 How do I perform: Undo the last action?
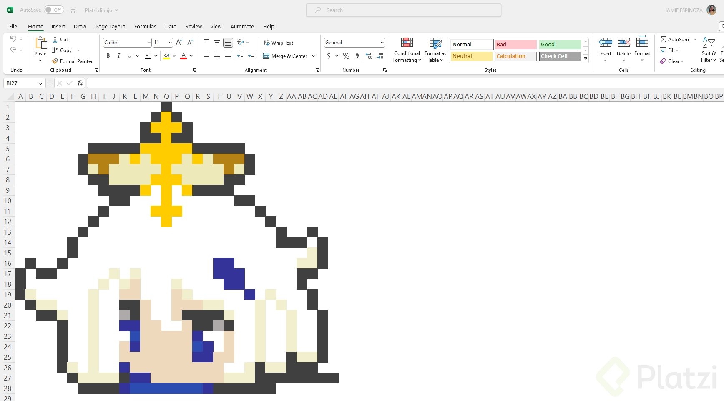click(x=13, y=39)
